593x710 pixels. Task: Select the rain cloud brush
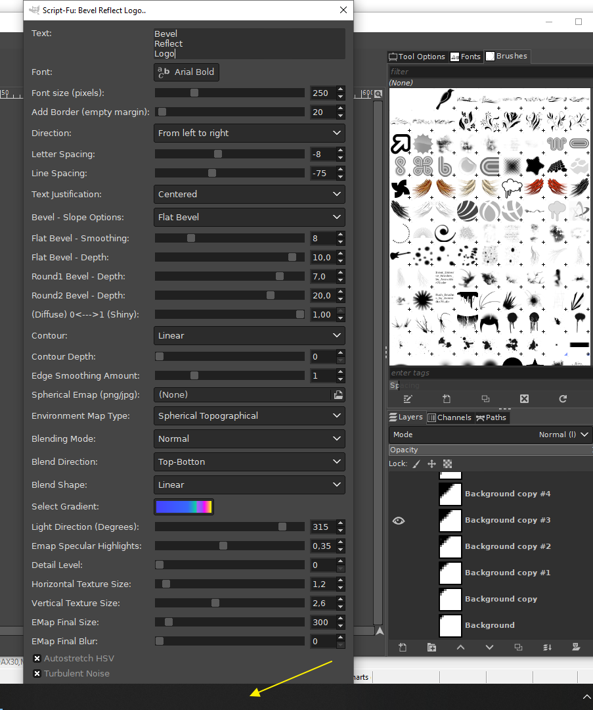click(512, 187)
